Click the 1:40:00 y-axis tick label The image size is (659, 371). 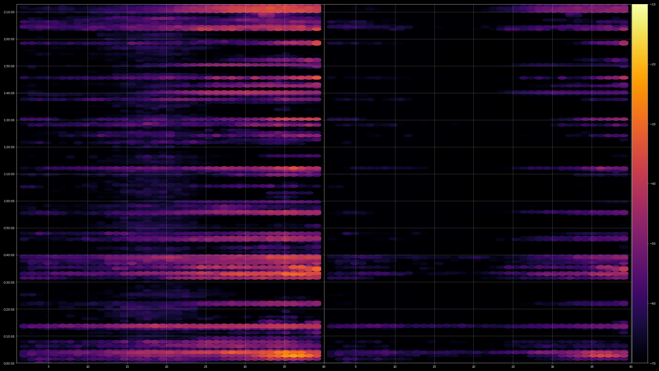coord(9,93)
